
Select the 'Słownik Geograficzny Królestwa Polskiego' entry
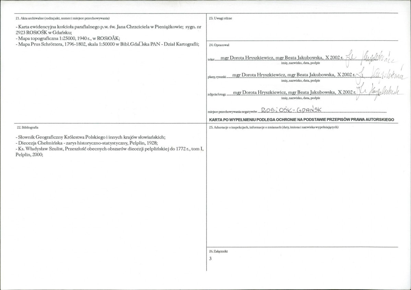tap(90, 137)
